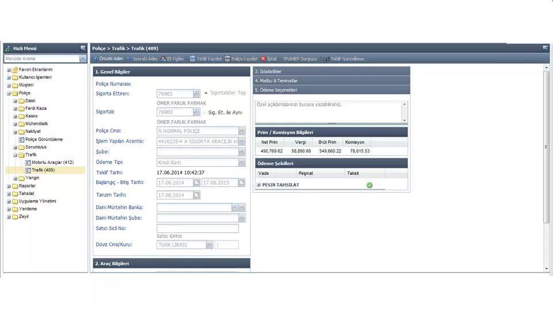The image size is (553, 310).
Task: Click the Peşinat column header
Action: (x=320, y=173)
